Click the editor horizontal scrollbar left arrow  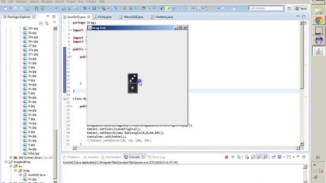pos(74,148)
